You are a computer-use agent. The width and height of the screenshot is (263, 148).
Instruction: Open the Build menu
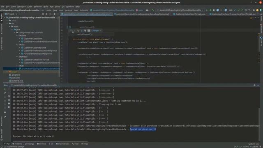point(46,7)
